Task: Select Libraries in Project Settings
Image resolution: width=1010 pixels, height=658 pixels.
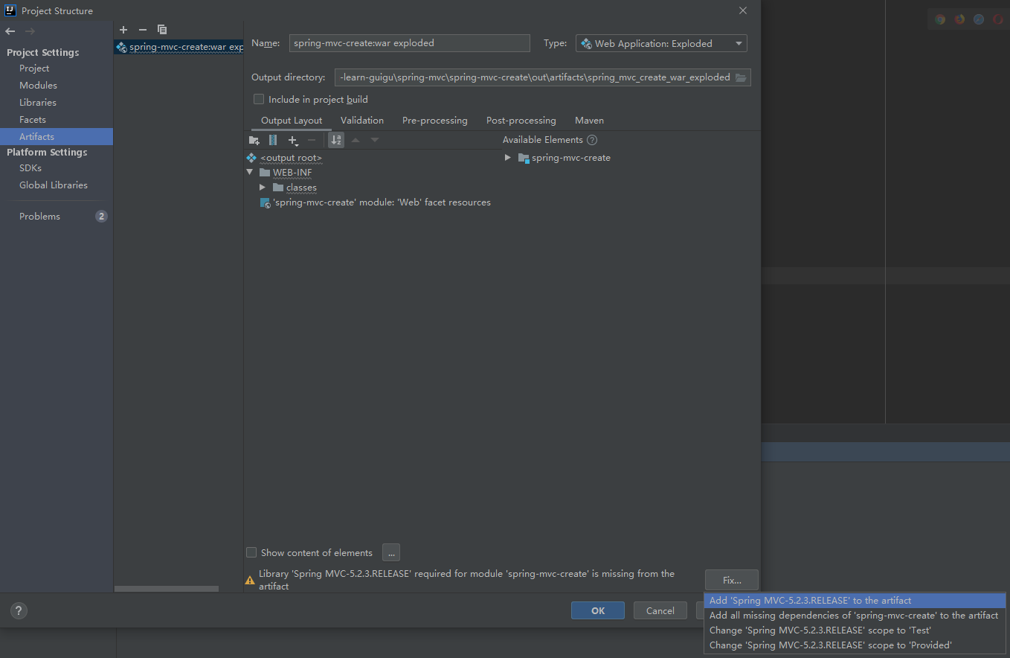Action: click(x=38, y=103)
